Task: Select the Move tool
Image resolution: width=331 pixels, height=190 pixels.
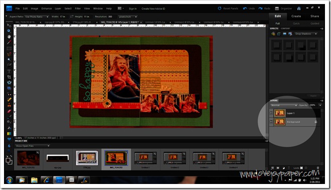Action: pyautogui.click(x=9, y=25)
